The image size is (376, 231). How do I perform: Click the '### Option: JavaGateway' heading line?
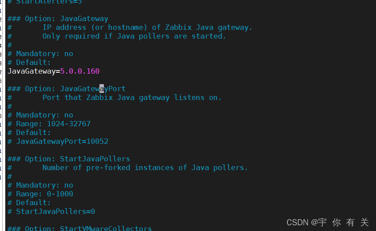click(x=58, y=19)
